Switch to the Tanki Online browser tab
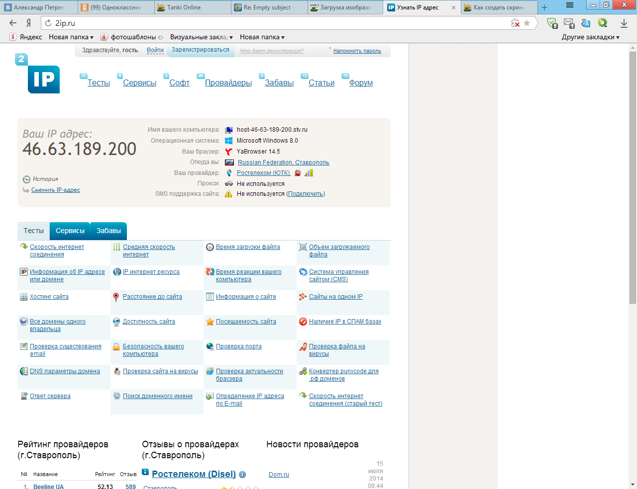Screen dimensions: 637x489 pos(192,7)
